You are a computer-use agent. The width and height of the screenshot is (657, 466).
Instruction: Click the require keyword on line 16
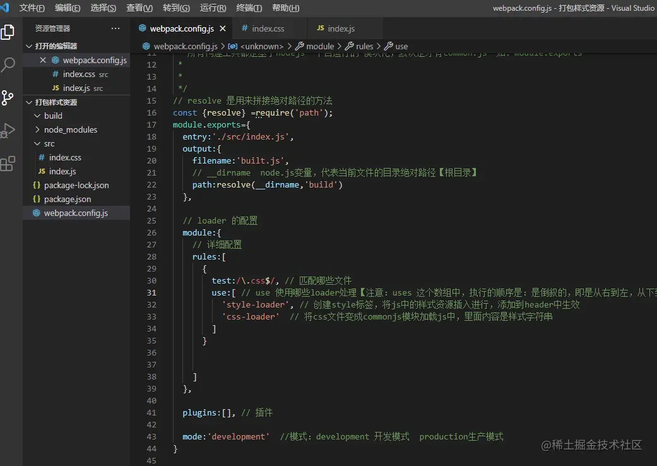[273, 113]
